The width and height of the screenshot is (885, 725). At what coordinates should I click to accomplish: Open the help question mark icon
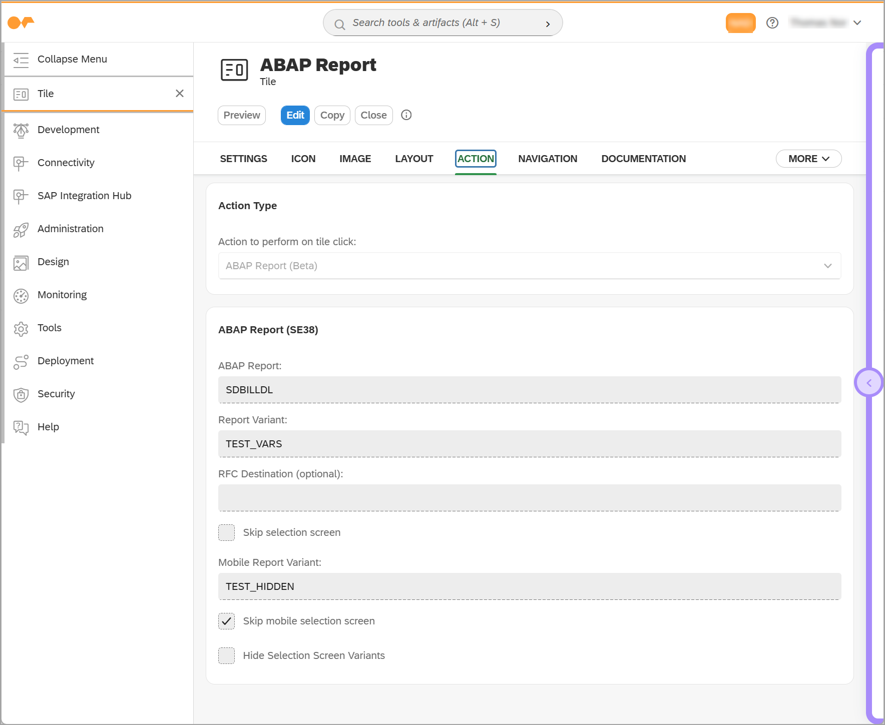[x=772, y=23]
